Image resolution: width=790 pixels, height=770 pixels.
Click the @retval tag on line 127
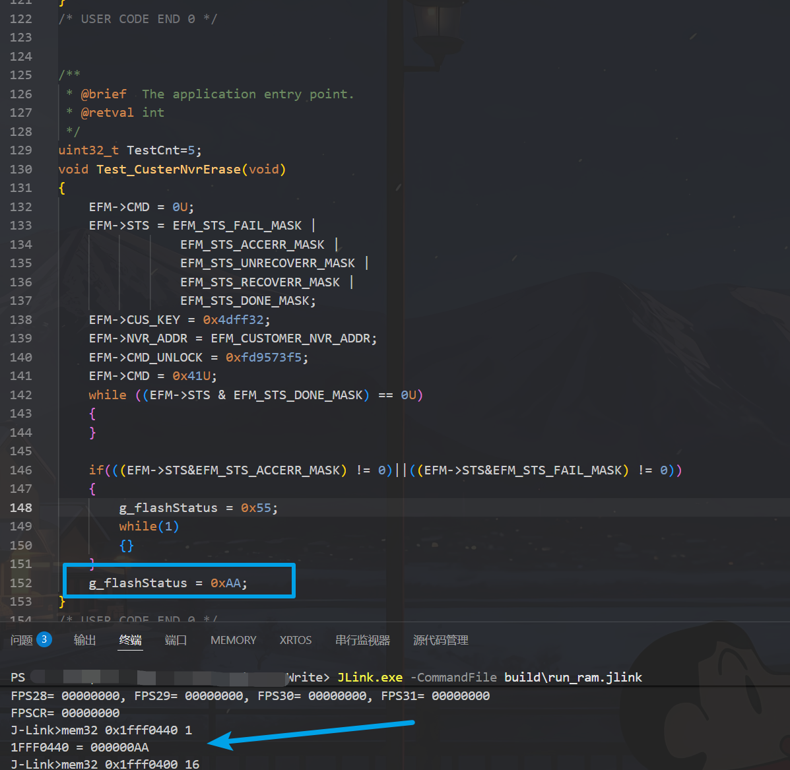tap(108, 113)
